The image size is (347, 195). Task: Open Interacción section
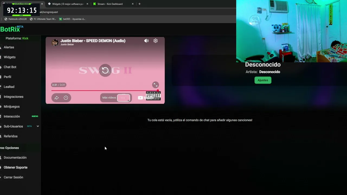12,116
